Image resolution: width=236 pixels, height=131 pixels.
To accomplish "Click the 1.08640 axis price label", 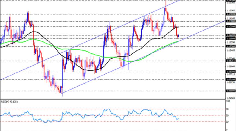I will 231,66.
